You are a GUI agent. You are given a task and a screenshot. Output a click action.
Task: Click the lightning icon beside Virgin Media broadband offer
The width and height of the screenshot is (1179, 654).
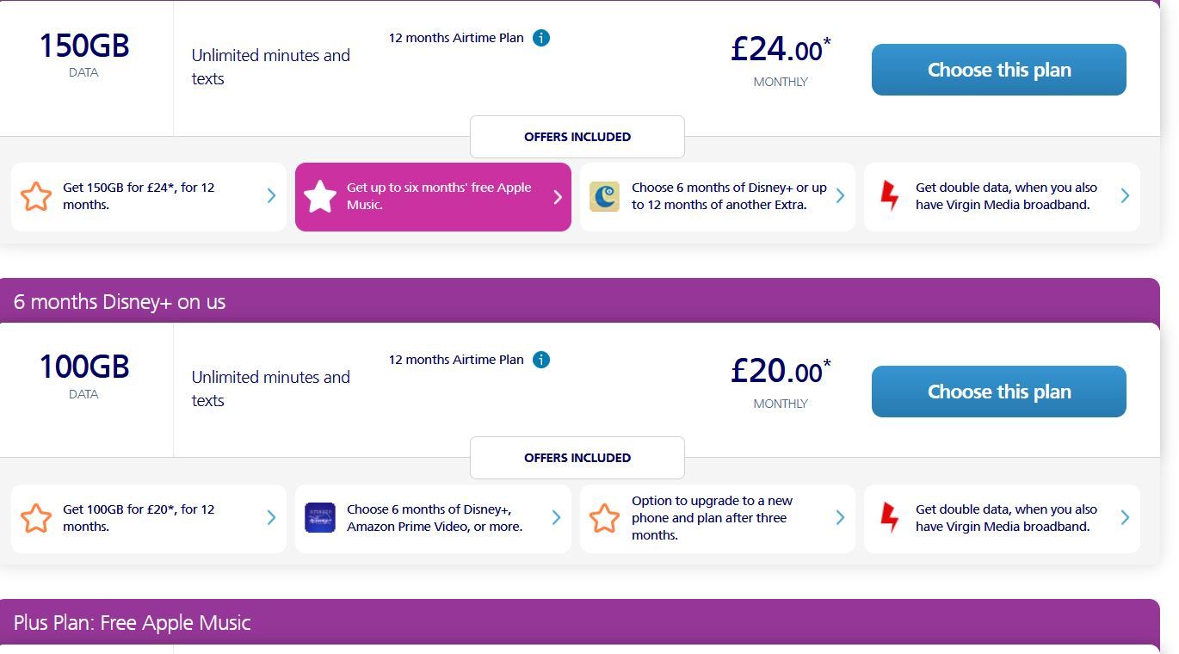[889, 517]
